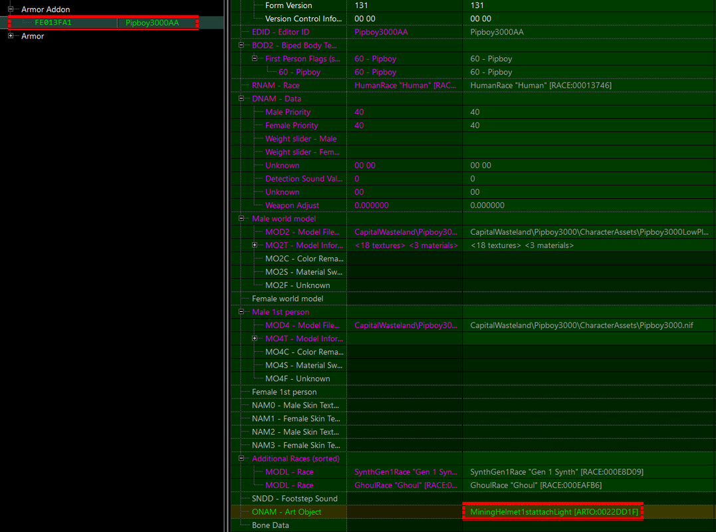Select the RNAM - Race row label
Viewport: 716px width, 532px height.
pos(275,85)
